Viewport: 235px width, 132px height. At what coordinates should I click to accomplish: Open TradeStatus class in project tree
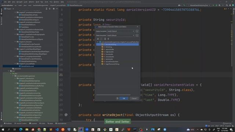tap(25, 27)
